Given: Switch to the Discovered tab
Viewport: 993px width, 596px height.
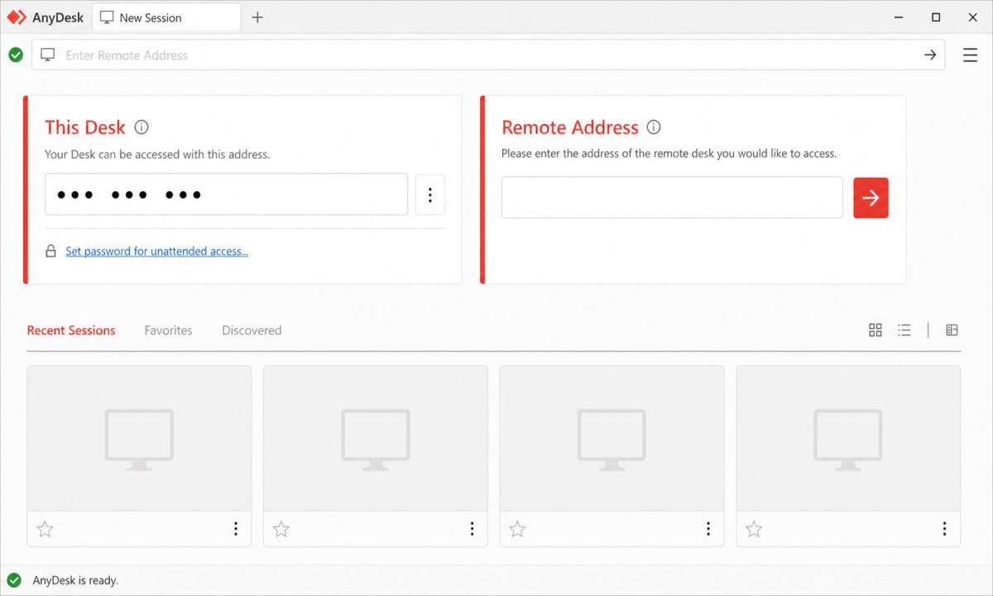Looking at the screenshot, I should pos(252,330).
